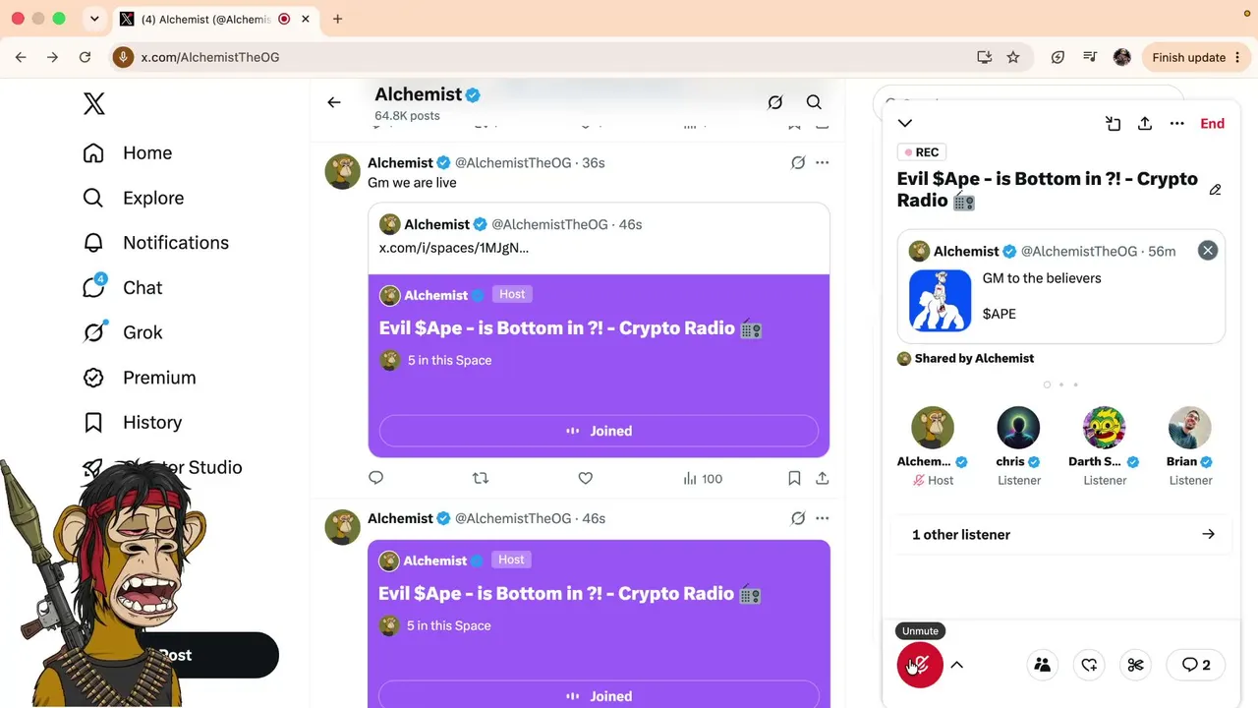Select Premium in the sidebar

coord(140,378)
